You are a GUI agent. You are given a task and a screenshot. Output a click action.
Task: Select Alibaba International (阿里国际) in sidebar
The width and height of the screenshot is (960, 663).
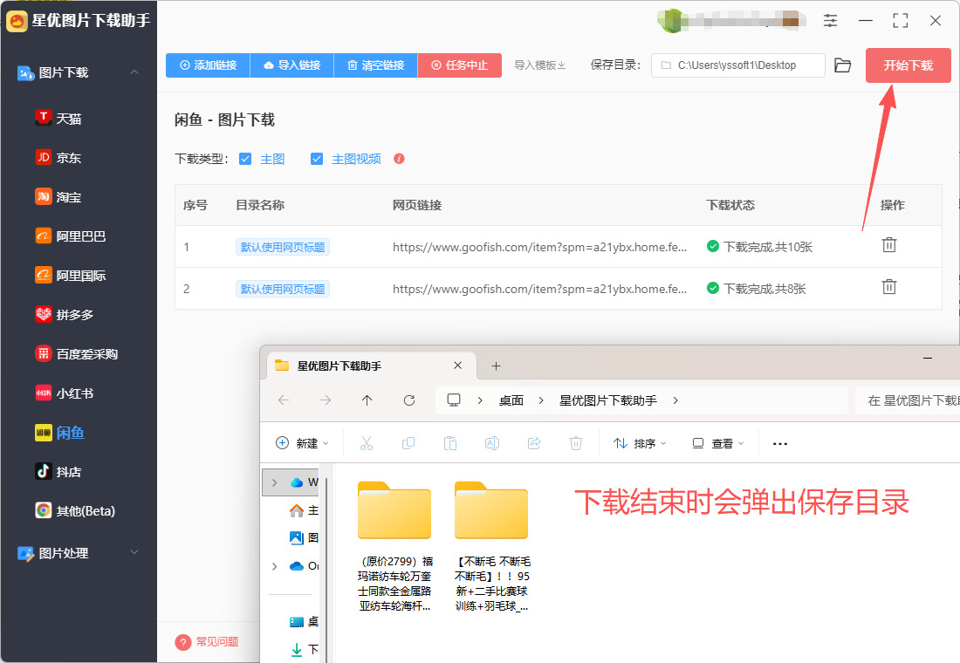pos(71,275)
